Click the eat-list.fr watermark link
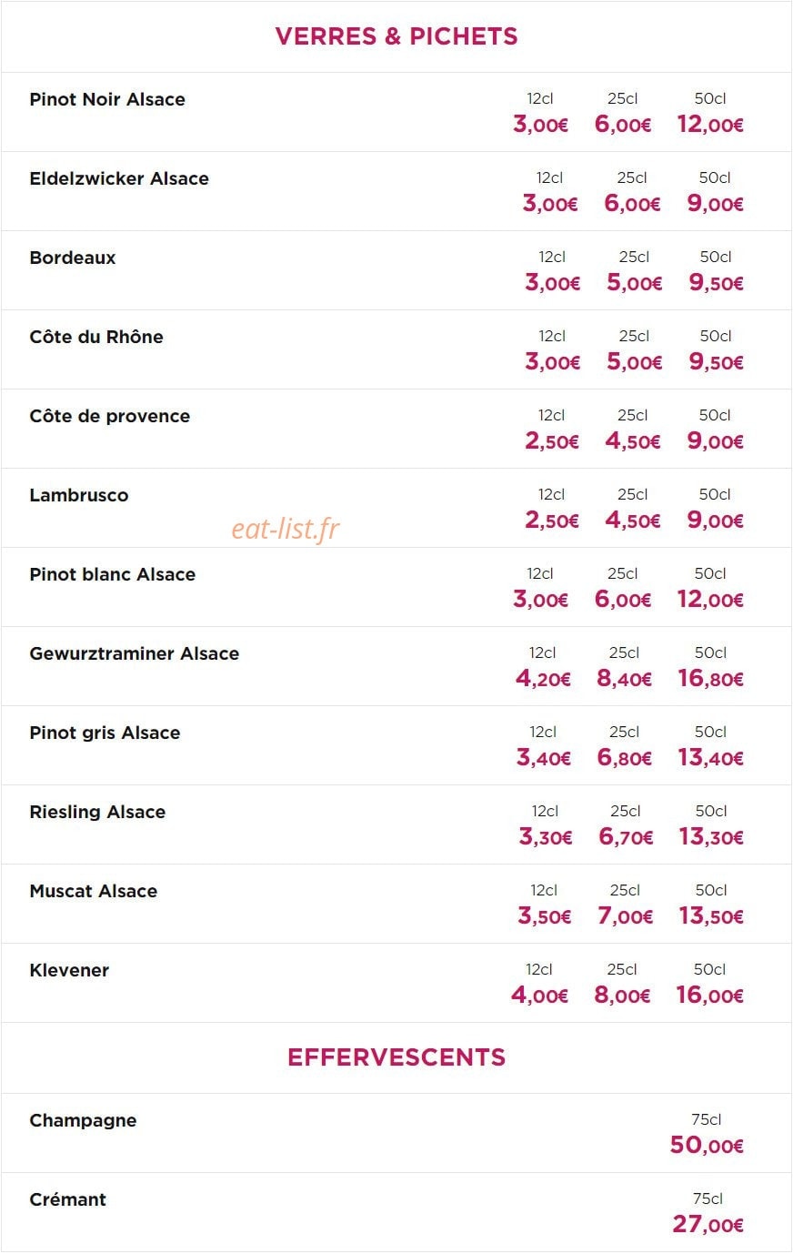793x1254 pixels. pos(285,528)
